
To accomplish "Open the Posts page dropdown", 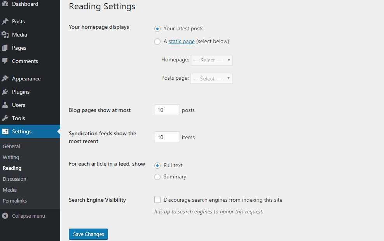I will [211, 78].
